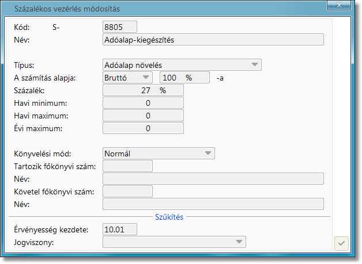Expand the Bruttó calculation base dropdown
Screen dimensions: 362x264
tap(127, 78)
